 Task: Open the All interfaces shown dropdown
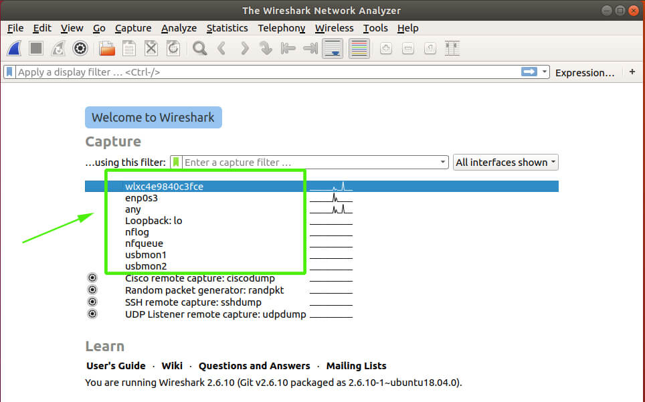point(506,163)
